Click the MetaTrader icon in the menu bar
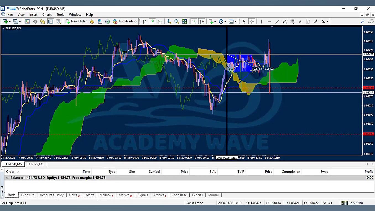 [x=3, y=15]
